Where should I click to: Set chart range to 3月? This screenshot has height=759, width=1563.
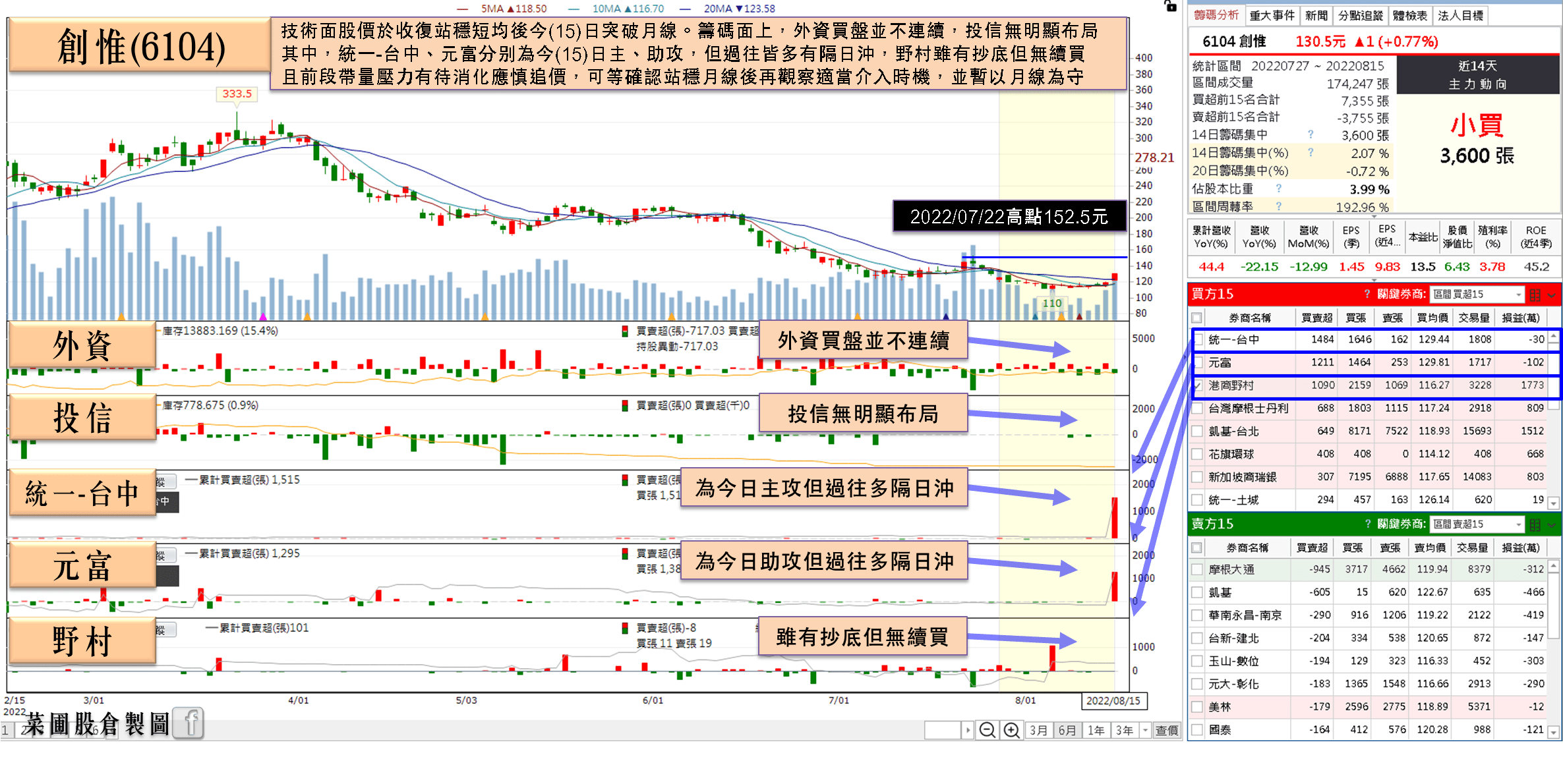[x=1038, y=730]
